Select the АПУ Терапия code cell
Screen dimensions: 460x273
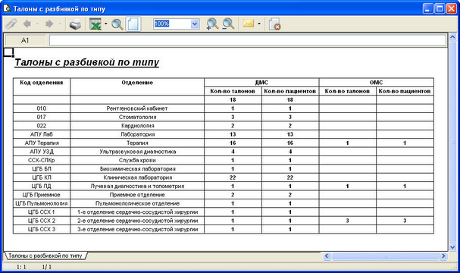pyautogui.click(x=42, y=143)
